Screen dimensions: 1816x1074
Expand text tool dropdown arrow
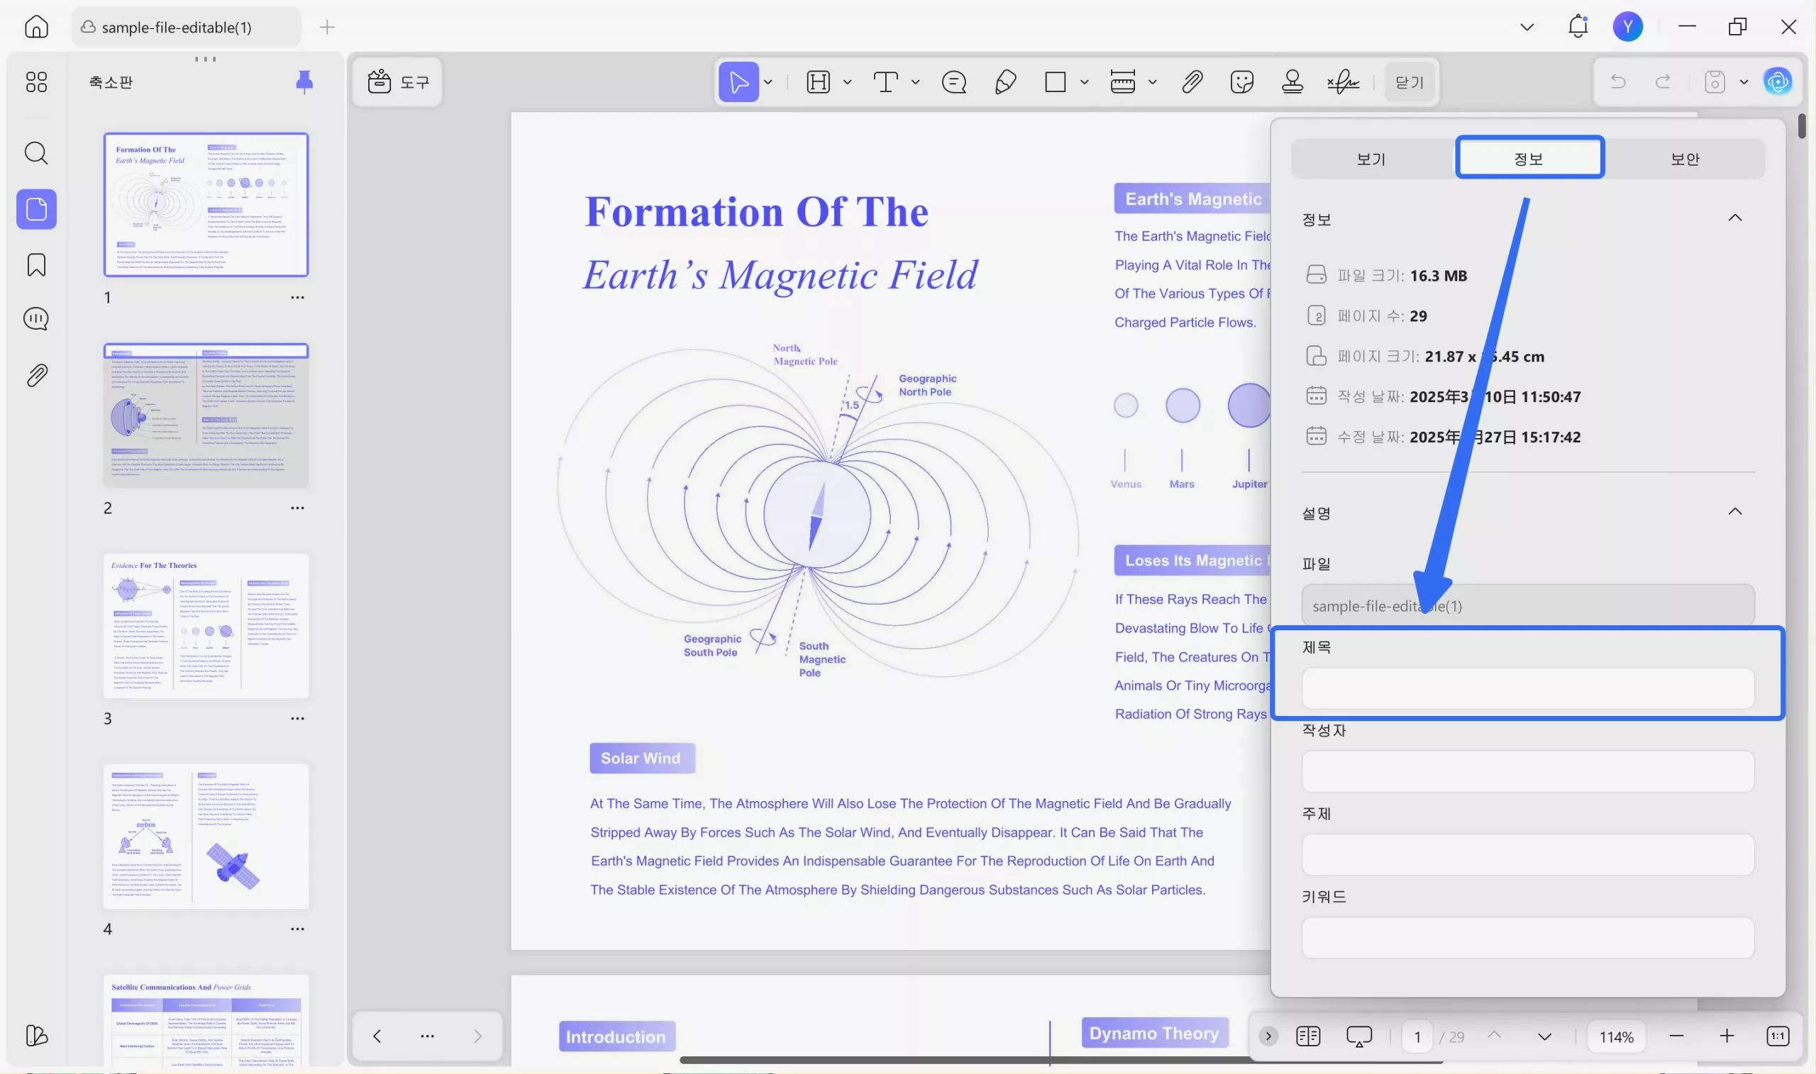point(915,82)
